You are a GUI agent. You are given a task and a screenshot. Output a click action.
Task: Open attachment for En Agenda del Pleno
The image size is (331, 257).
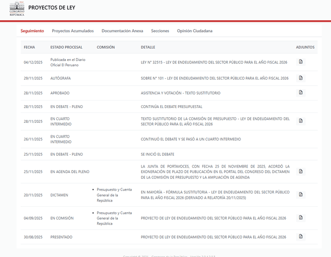pyautogui.click(x=301, y=171)
